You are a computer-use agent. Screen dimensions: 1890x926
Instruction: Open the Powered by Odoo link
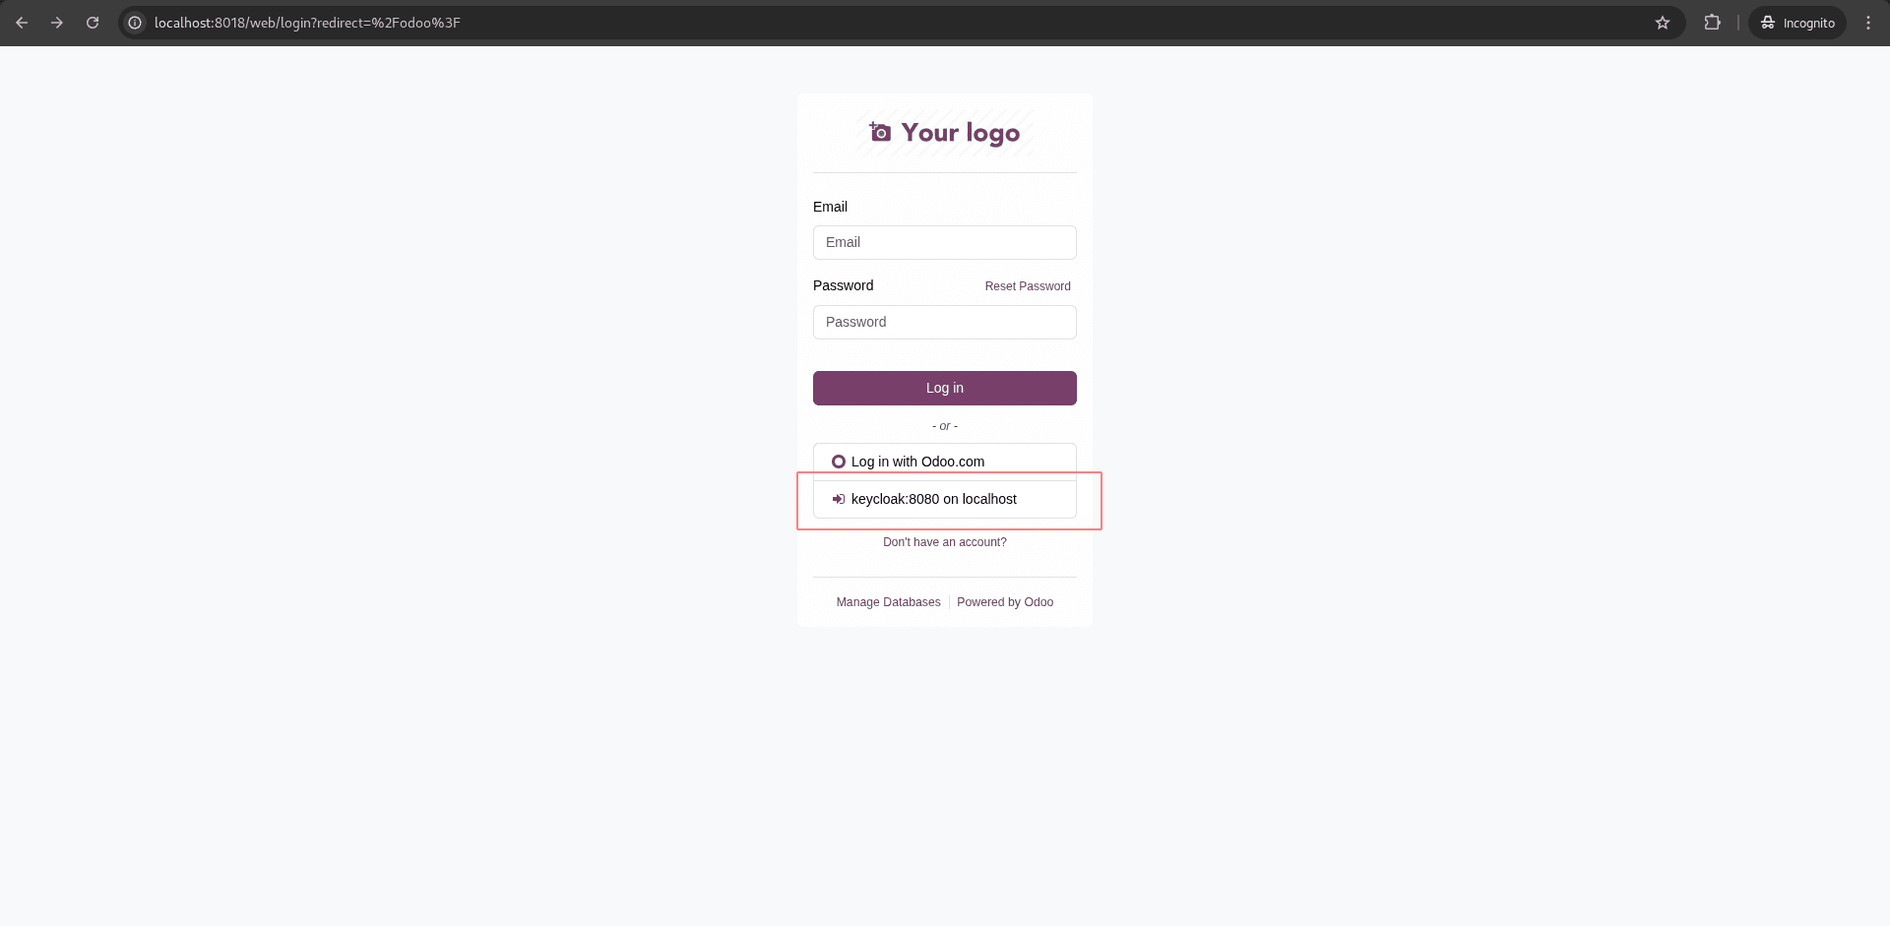(x=1005, y=601)
